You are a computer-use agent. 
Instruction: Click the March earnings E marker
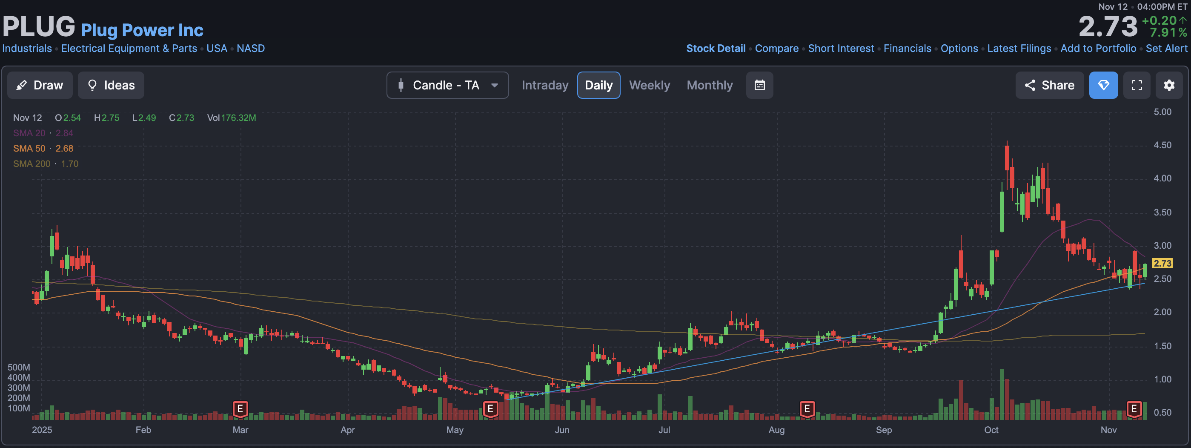[240, 409]
